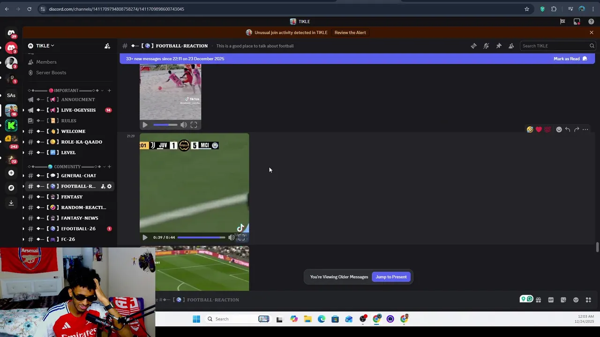600x337 pixels.
Task: Expand threads arrow beside GENERAL-CHAT
Action: 23,176
